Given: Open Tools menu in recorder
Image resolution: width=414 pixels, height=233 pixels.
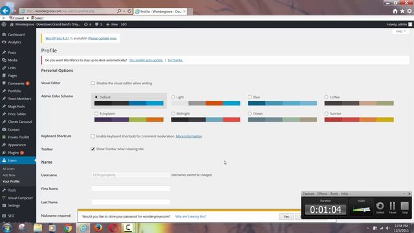Looking at the screenshot, I should click(334, 194).
